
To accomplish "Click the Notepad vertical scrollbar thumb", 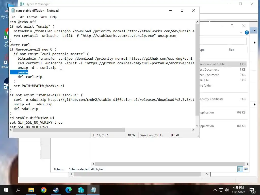I will pos(197,70).
